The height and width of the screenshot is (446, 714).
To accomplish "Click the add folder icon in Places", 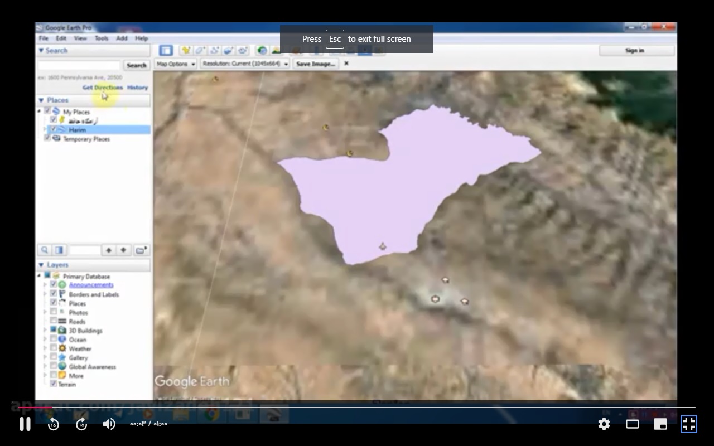I will [141, 250].
